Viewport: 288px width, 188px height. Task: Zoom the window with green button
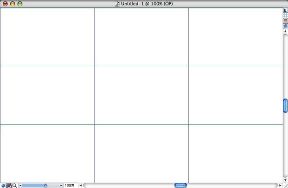20,4
